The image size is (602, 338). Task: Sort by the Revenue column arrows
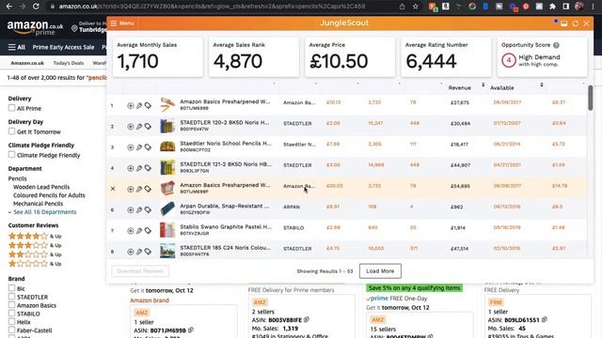(x=483, y=84)
